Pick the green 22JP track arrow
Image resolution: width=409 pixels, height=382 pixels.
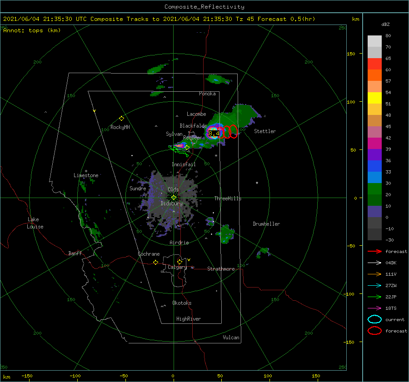(374, 297)
